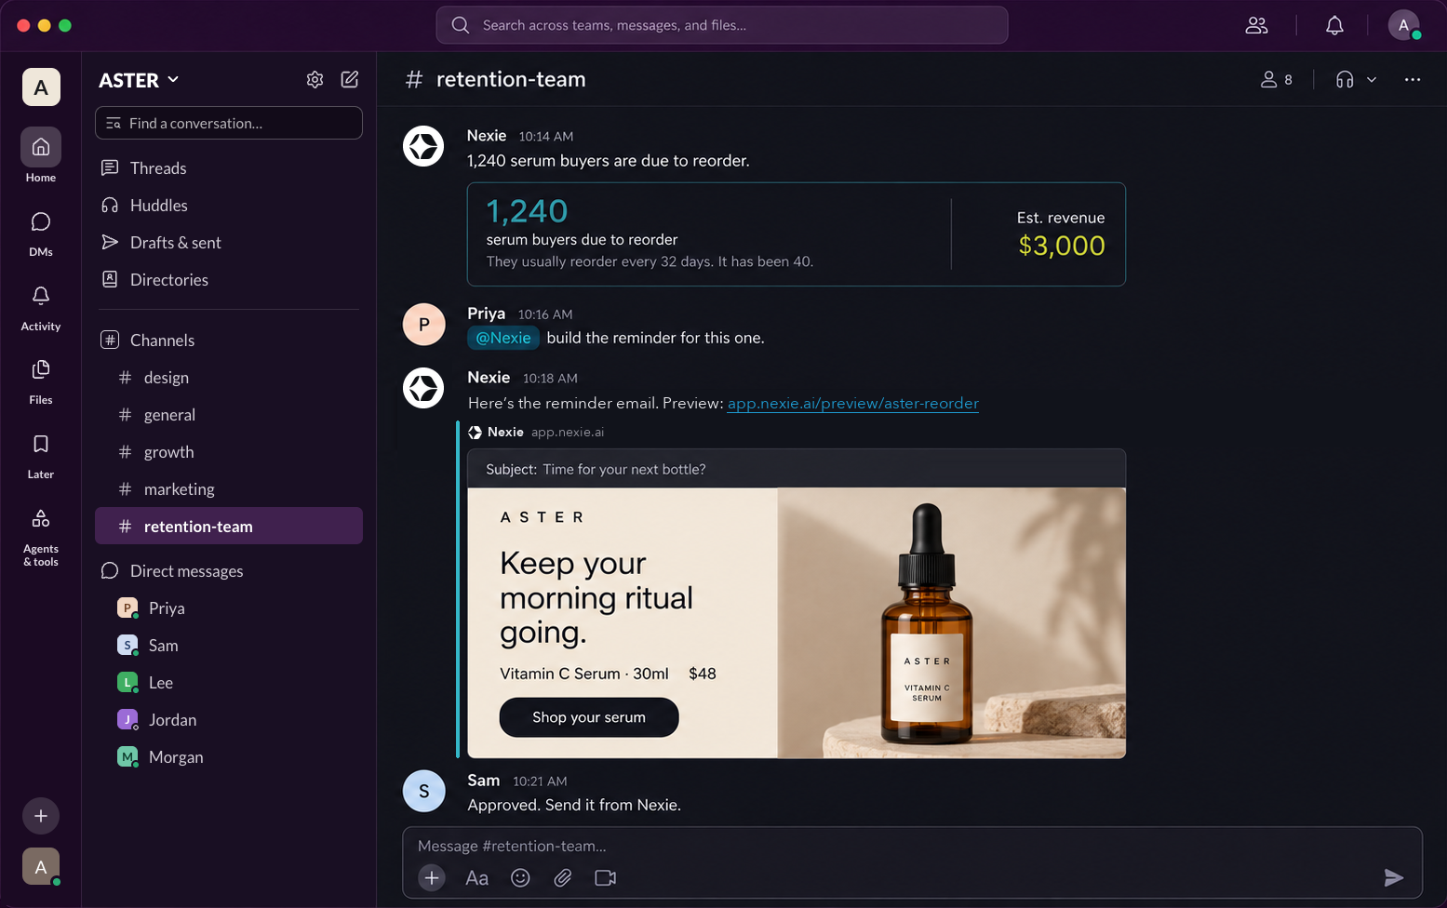Open direct message with Morgan
This screenshot has height=908, width=1447.
229,757
